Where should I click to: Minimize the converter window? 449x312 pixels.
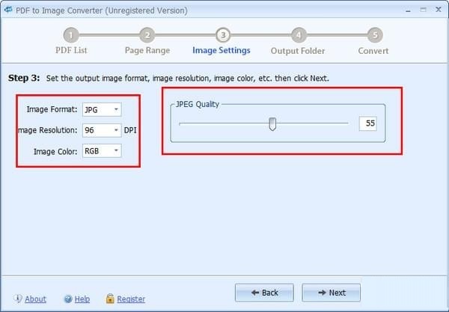409,11
